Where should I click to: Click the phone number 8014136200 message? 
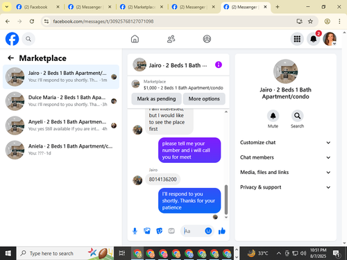click(162, 180)
